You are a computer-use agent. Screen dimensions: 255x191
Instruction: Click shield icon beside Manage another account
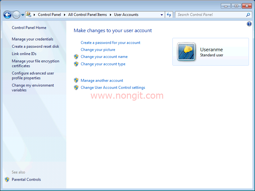(76, 80)
